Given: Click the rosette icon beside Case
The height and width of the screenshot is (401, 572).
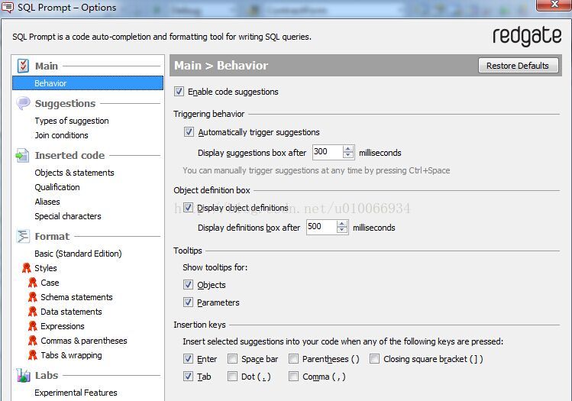Looking at the screenshot, I should [x=33, y=283].
